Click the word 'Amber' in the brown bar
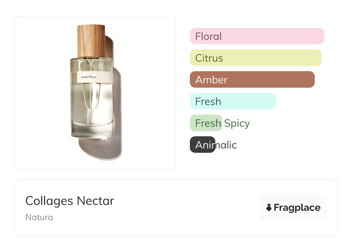 (211, 80)
